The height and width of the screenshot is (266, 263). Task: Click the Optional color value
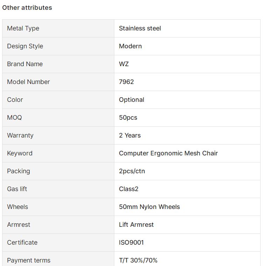pos(131,100)
